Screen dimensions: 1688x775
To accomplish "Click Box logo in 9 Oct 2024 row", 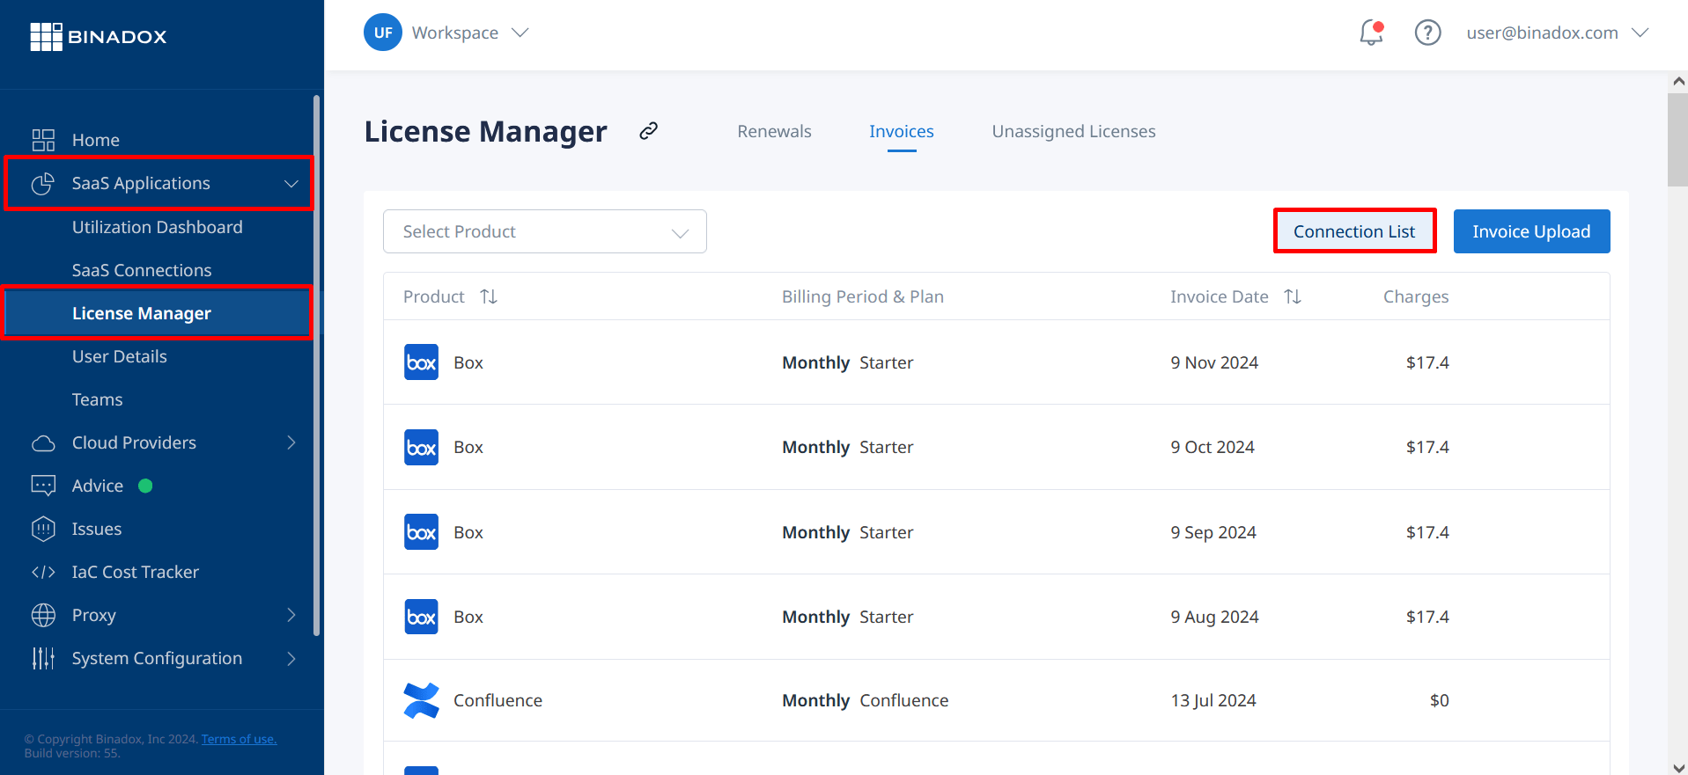I will [x=421, y=447].
